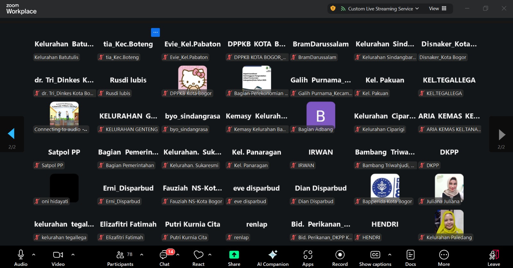The image size is (513, 268).
Task: Open the View layout menu
Action: [438, 9]
